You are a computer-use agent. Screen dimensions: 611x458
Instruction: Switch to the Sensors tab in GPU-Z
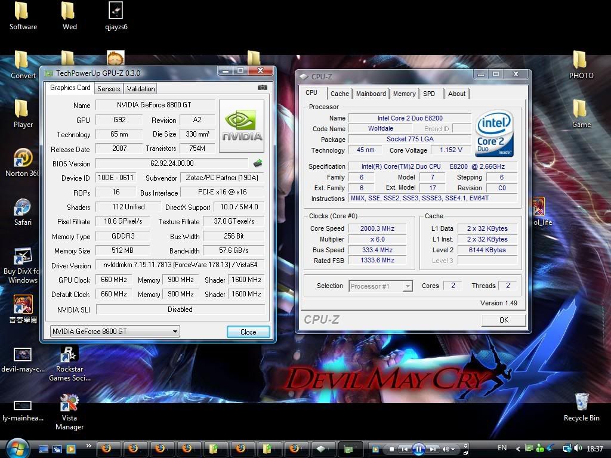coord(109,89)
